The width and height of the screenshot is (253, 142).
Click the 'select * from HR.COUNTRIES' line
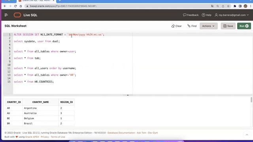(34, 82)
